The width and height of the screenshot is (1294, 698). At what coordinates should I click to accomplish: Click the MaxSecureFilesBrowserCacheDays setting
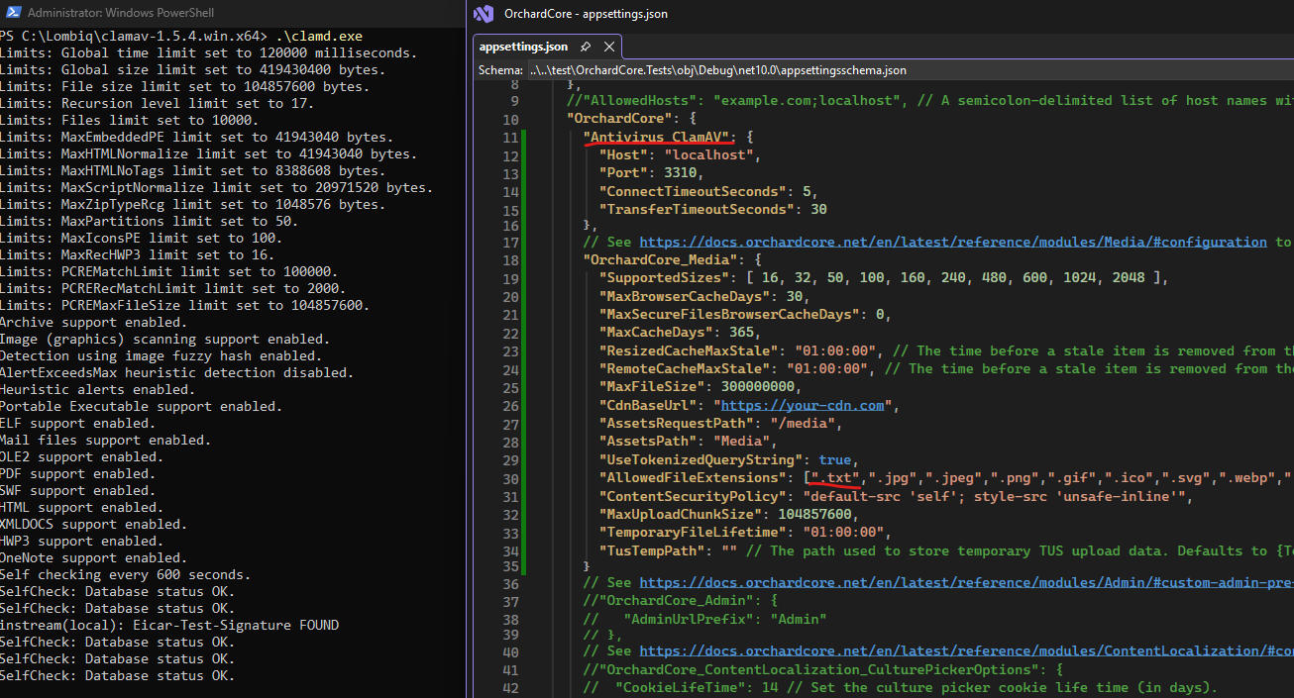point(745,314)
